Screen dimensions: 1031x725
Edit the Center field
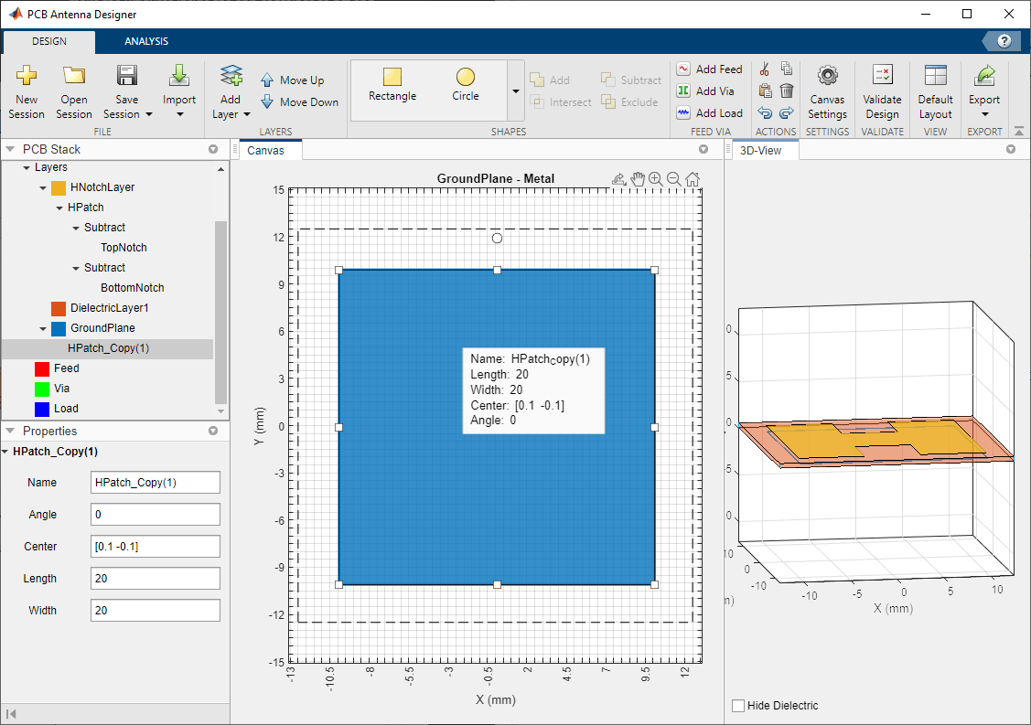tap(156, 546)
